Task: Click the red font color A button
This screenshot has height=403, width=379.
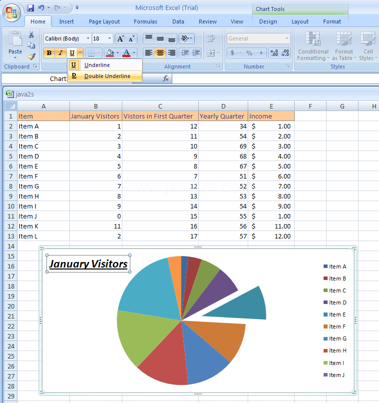Action: 126,53
